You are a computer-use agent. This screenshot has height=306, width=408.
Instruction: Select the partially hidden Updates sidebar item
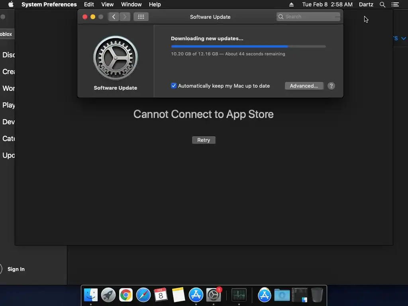(x=8, y=155)
